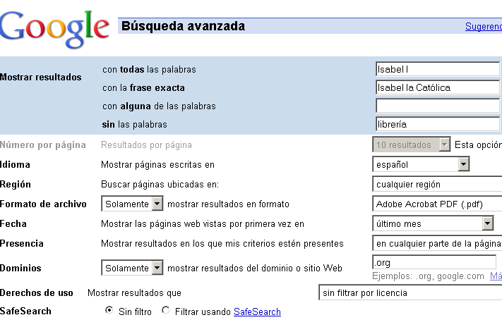
Task: Open Solamente dropdown in Dominios row
Action: [132, 268]
